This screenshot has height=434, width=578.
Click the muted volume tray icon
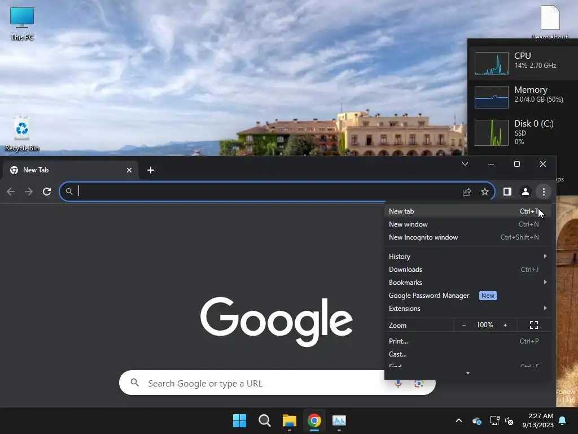[x=509, y=420]
